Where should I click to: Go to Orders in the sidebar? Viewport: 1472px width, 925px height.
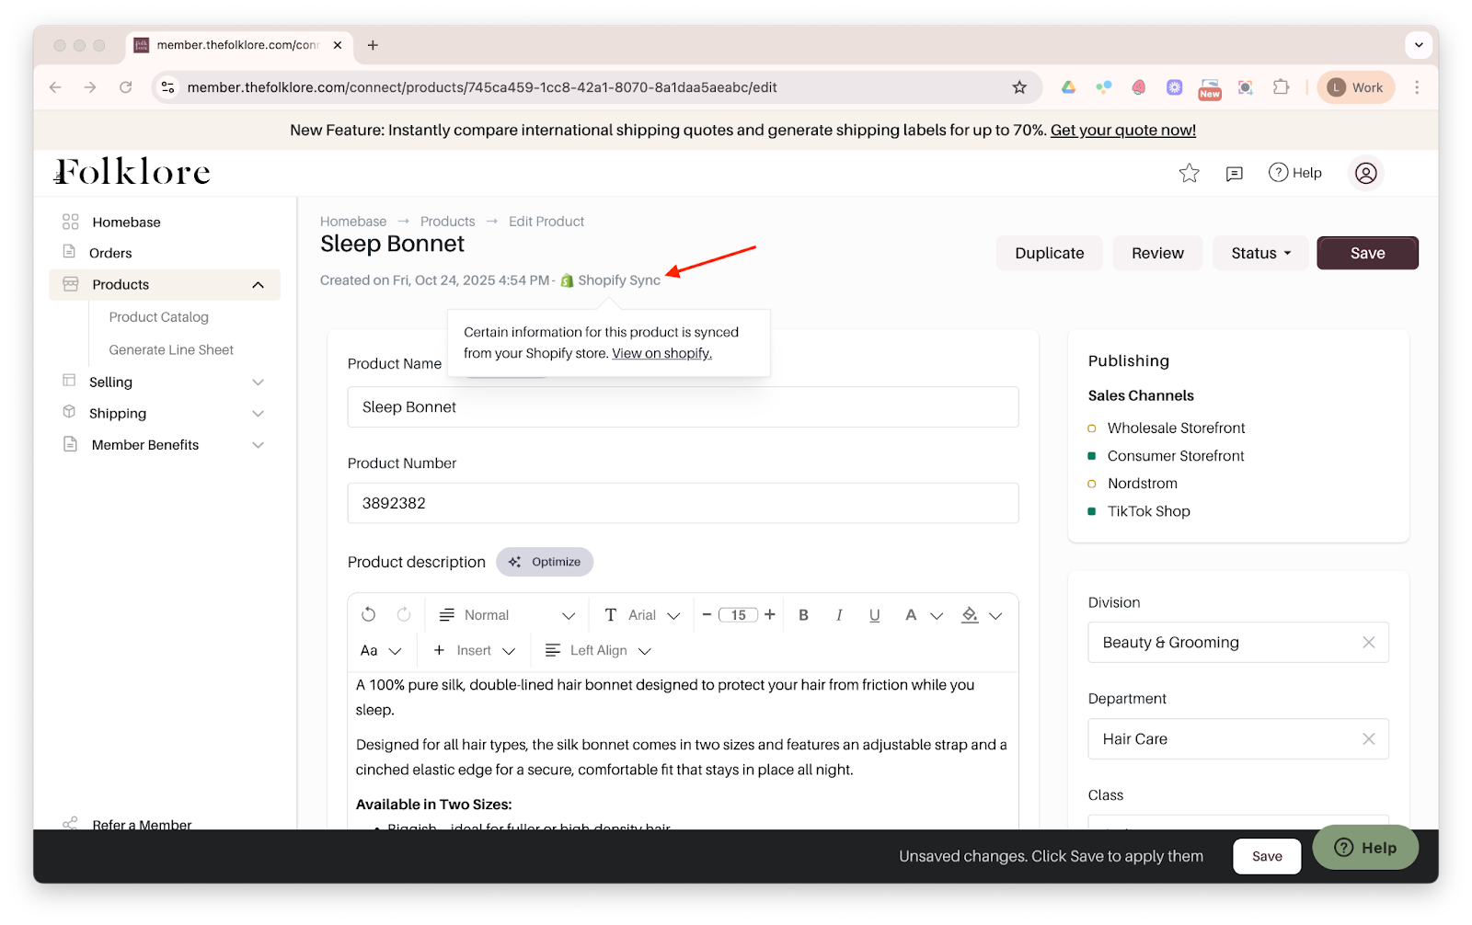110,253
